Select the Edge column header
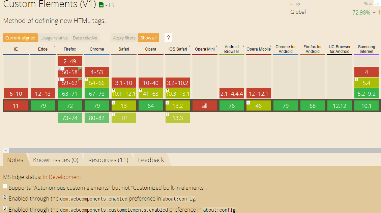This screenshot has height=213, width=381. 43,49
